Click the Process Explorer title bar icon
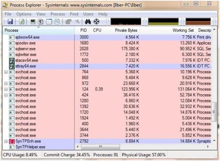The width and height of the screenshot is (220, 161). tap(5, 5)
